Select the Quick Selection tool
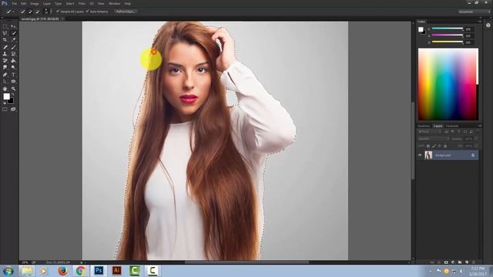The height and width of the screenshot is (277, 493). 14,33
